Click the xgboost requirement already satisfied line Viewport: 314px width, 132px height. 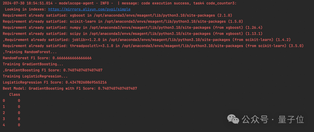pyautogui.click(x=117, y=15)
